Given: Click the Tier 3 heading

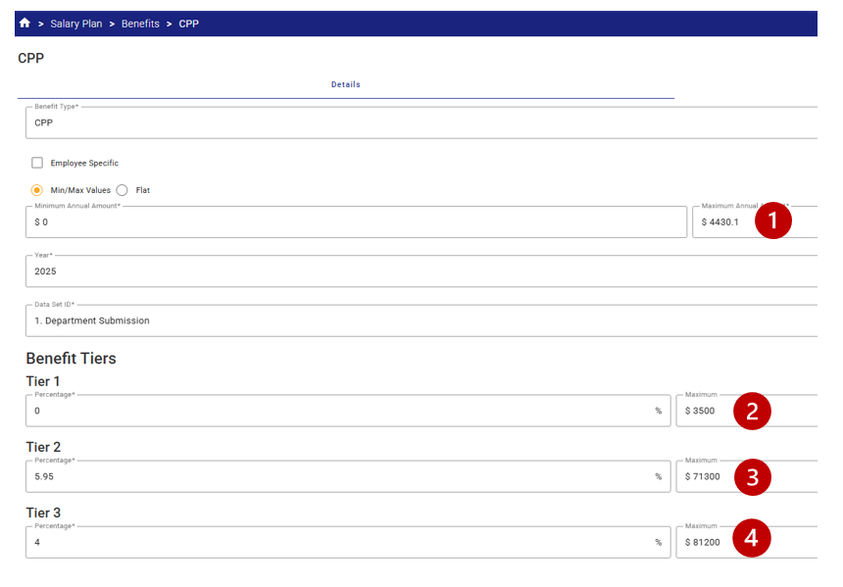Looking at the screenshot, I should pos(43,513).
